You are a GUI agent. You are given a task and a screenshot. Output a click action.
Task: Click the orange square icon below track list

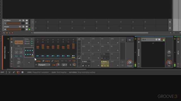pyautogui.click(x=7, y=33)
